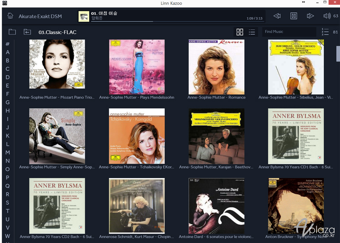
Task: Skip to the previous track
Action: click(x=277, y=16)
